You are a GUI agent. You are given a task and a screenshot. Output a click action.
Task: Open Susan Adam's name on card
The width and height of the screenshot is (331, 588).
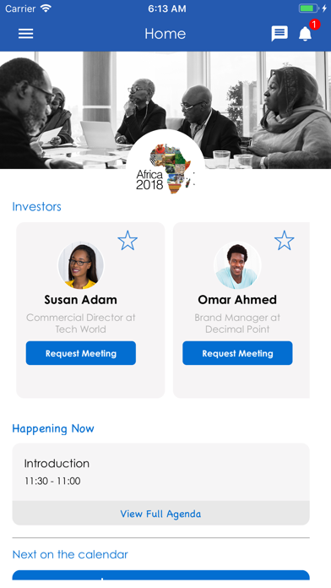tap(80, 300)
